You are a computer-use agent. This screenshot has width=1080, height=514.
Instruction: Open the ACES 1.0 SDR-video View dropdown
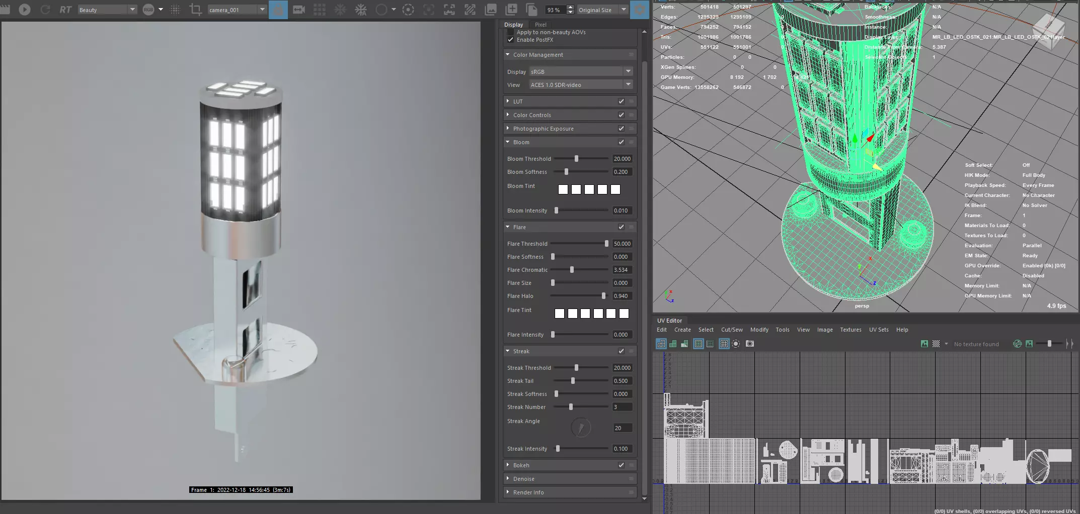click(581, 85)
